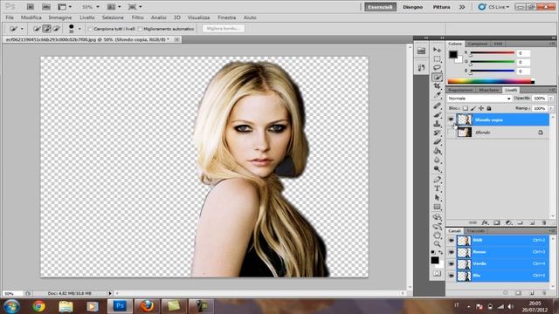Toggle lock all icon
559x314 pixels.
click(489, 108)
